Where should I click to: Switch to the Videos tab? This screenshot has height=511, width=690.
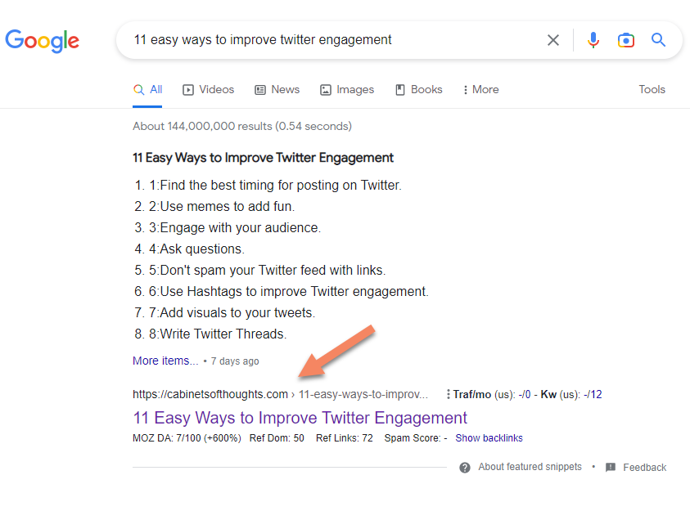[x=209, y=90]
